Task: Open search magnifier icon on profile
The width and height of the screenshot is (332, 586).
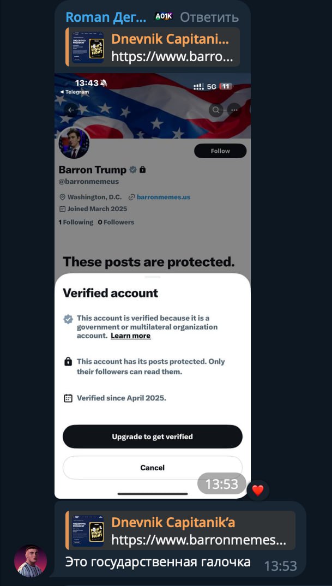Action: pos(216,110)
